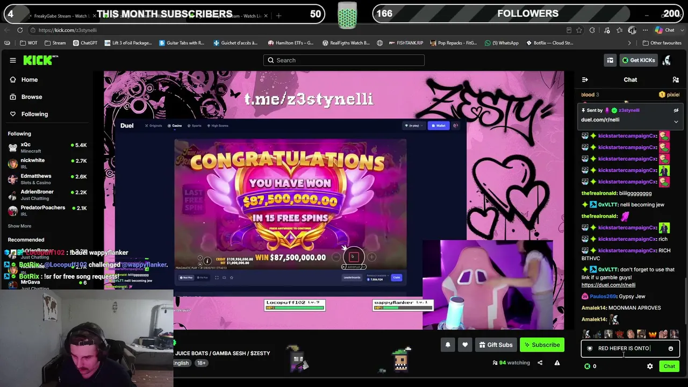Show more bookmarks overflow chevron
Image resolution: width=688 pixels, height=387 pixels.
coord(629,43)
